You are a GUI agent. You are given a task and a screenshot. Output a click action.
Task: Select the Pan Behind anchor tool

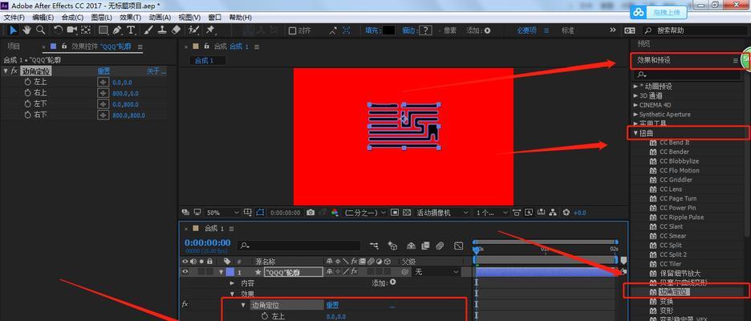point(86,30)
